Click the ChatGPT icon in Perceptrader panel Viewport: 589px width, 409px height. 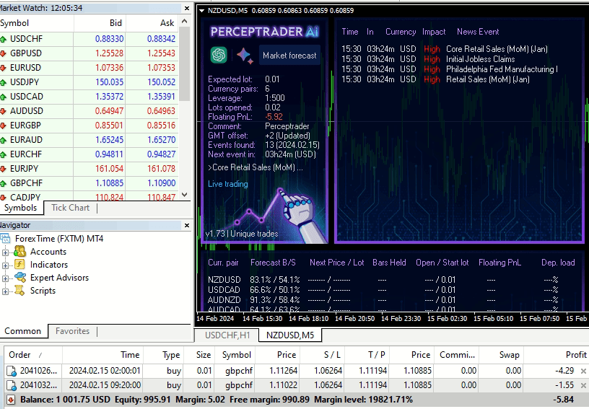click(x=219, y=56)
